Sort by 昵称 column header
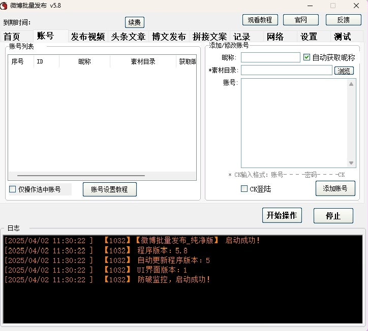The width and height of the screenshot is (368, 331). click(x=84, y=61)
